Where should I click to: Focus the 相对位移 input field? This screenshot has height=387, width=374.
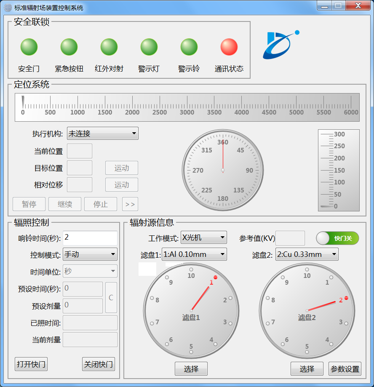(x=80, y=184)
